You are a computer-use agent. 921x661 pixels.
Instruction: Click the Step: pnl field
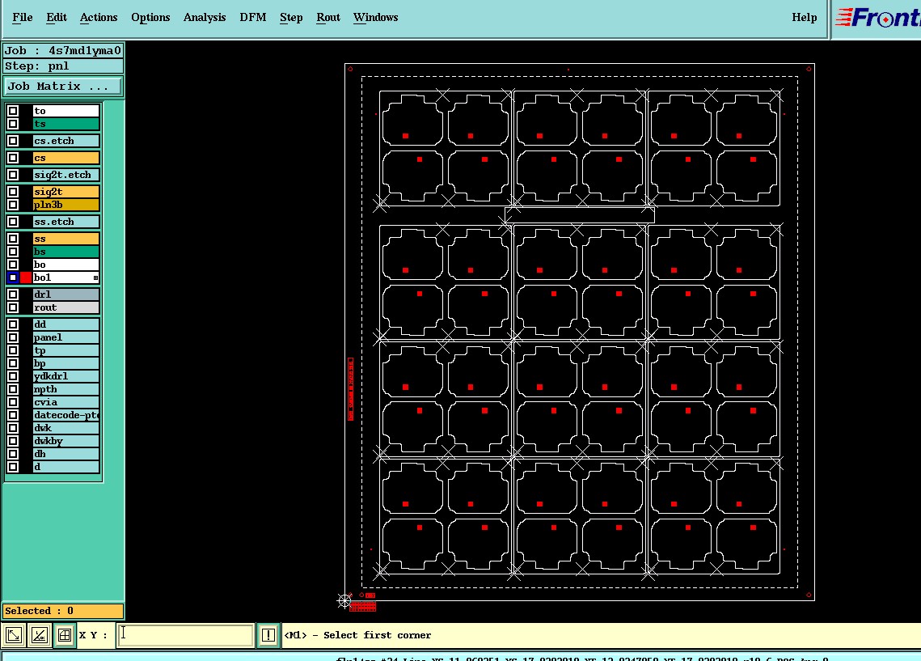[x=63, y=66]
